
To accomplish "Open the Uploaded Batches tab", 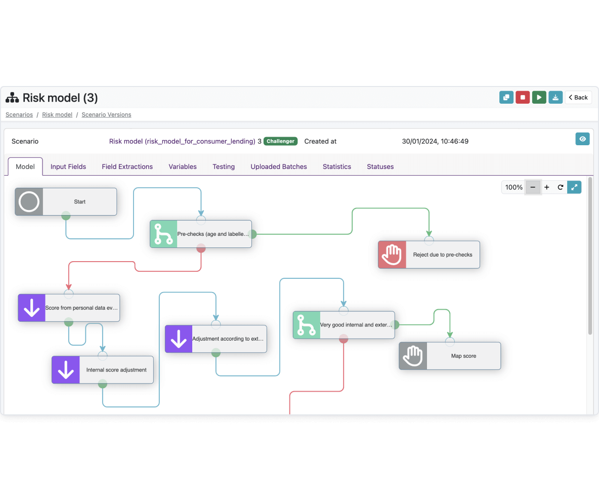I will (x=278, y=166).
